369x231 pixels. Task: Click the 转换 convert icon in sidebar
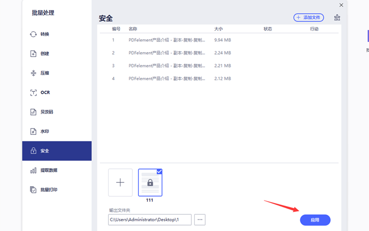(33, 34)
